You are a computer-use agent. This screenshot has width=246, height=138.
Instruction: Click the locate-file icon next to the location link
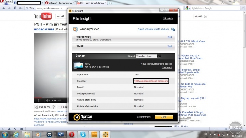[173, 29]
